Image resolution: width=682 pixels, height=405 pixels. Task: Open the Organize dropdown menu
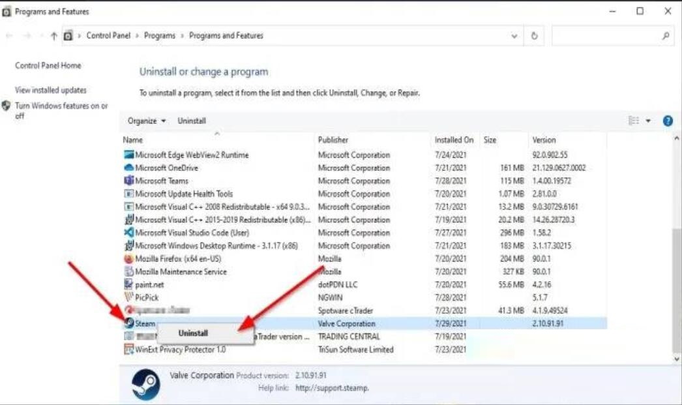[x=147, y=121]
